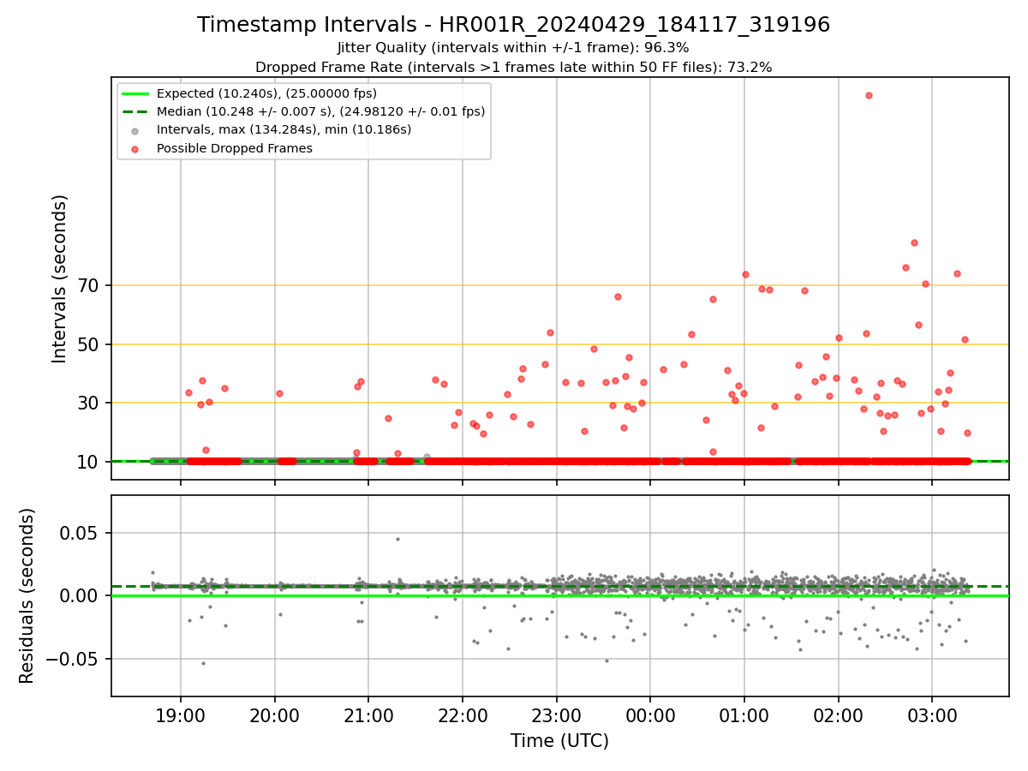Select the "Dropped Frame Rate" 73.2% subtitle line
Screen dimensions: 1028x771
(513, 67)
